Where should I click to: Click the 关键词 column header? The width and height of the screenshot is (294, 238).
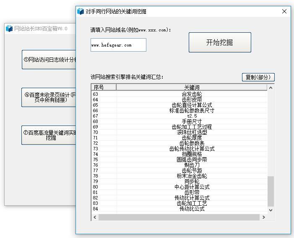point(191,87)
